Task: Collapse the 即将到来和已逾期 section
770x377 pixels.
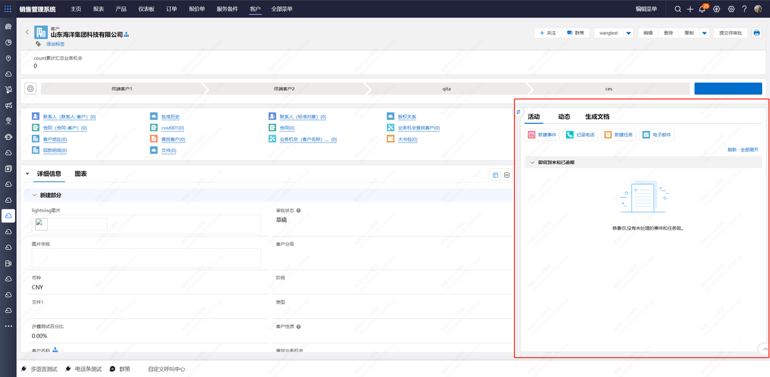Action: (x=532, y=162)
